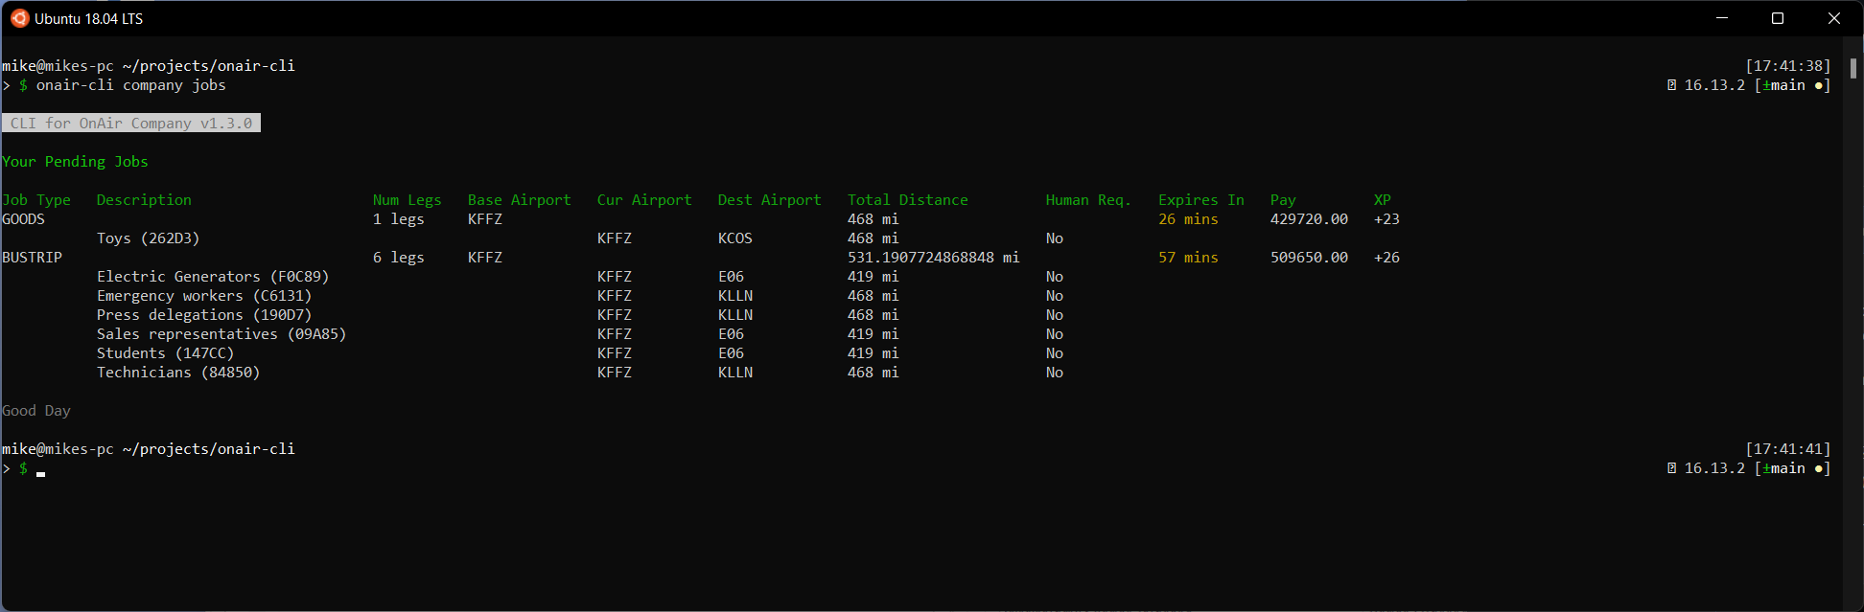Click the '429720.00' pay amount

(1310, 219)
